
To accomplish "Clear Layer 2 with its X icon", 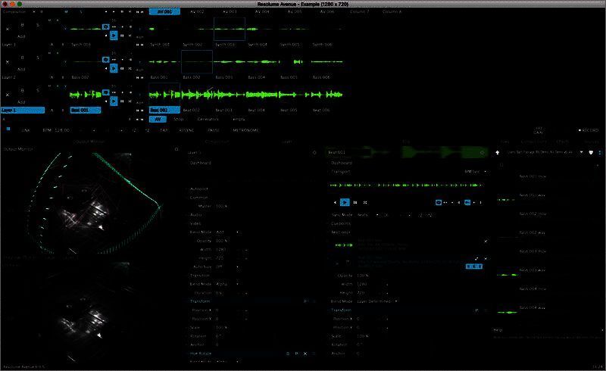I will [8, 62].
